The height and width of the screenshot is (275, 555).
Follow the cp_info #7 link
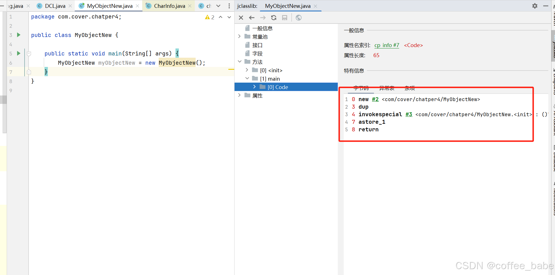point(387,45)
